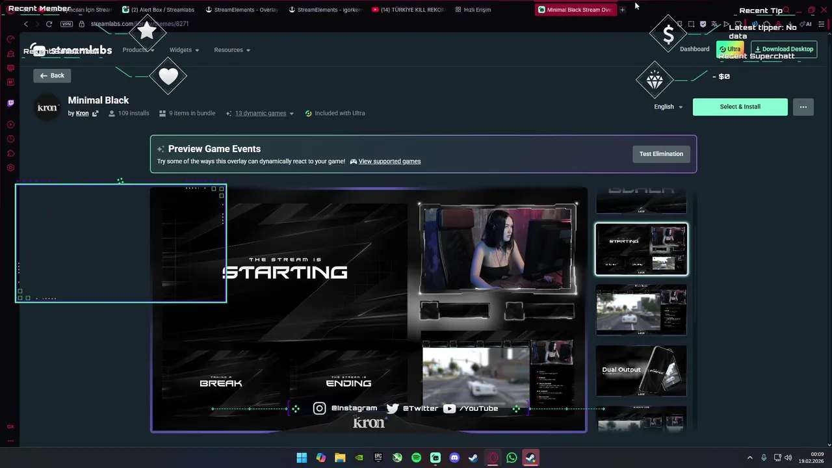Image resolution: width=832 pixels, height=468 pixels.
Task: Open Discord from the taskbar
Action: click(454, 458)
